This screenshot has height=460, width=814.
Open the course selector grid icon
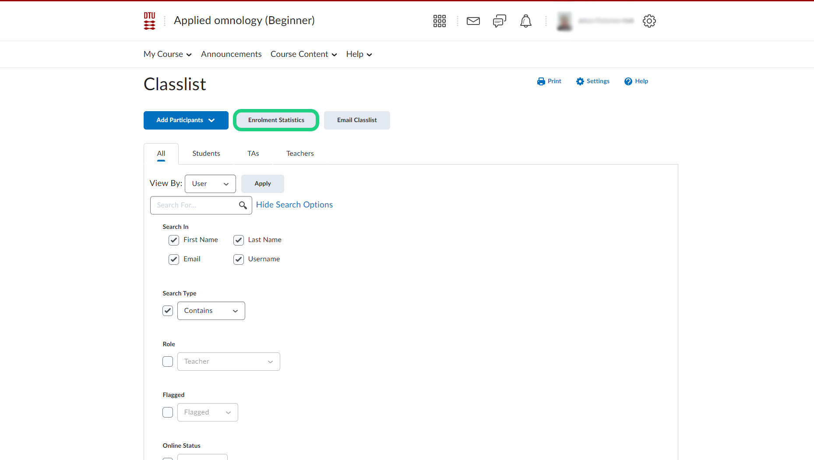tap(439, 21)
